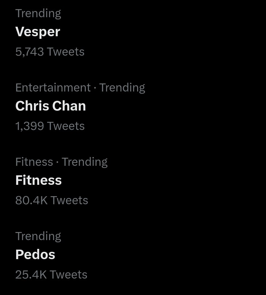Open the Chris Chan trend

click(50, 106)
